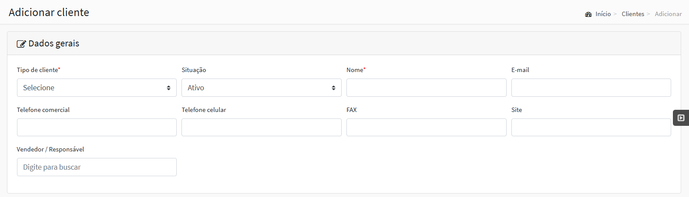Go to the Início breadcrumb link
This screenshot has height=197, width=689.
603,14
